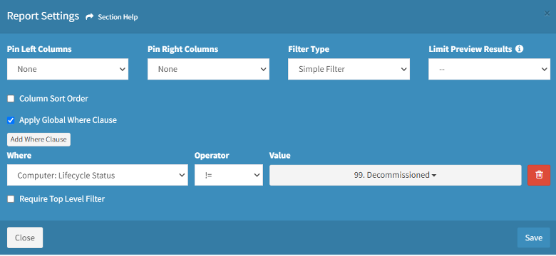Close the Report Settings dialog with X
The width and height of the screenshot is (556, 256).
coord(547,14)
